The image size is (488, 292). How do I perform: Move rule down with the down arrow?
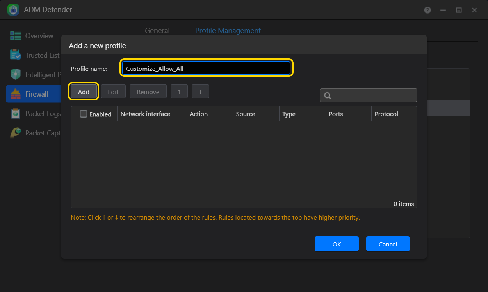pos(200,92)
